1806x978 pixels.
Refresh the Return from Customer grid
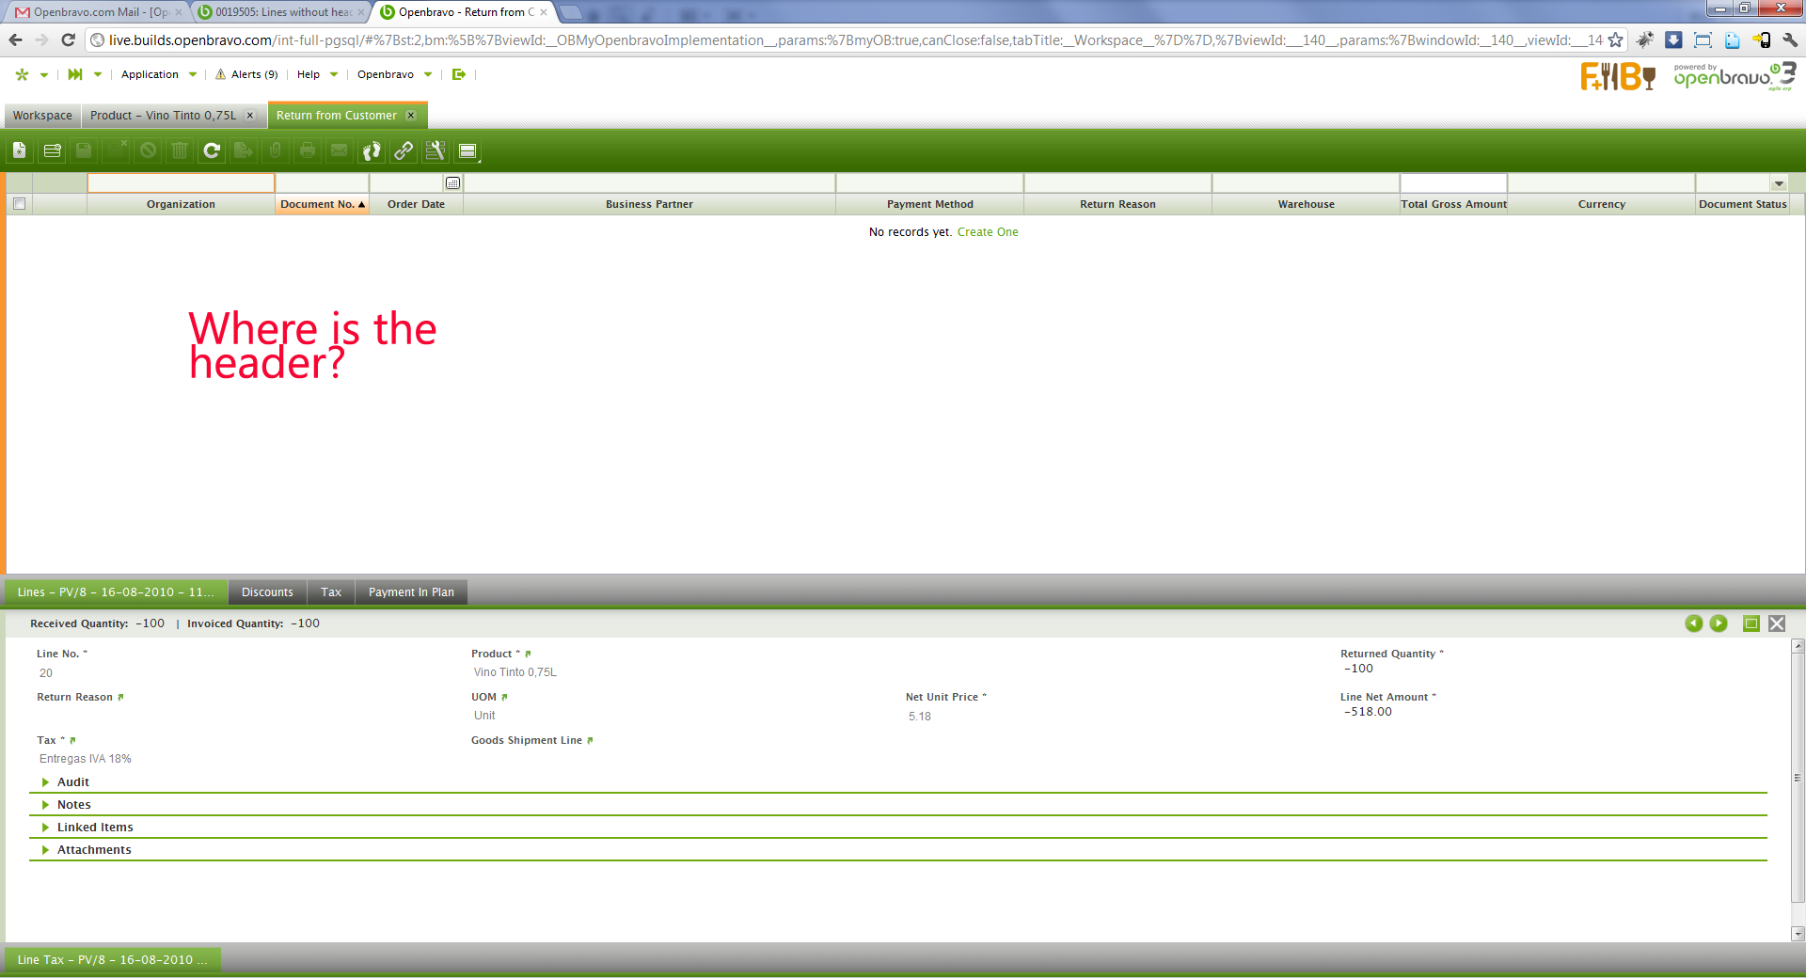[212, 150]
